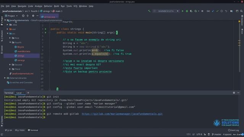Locate file with scroll-from-source icon

(x=23, y=16)
